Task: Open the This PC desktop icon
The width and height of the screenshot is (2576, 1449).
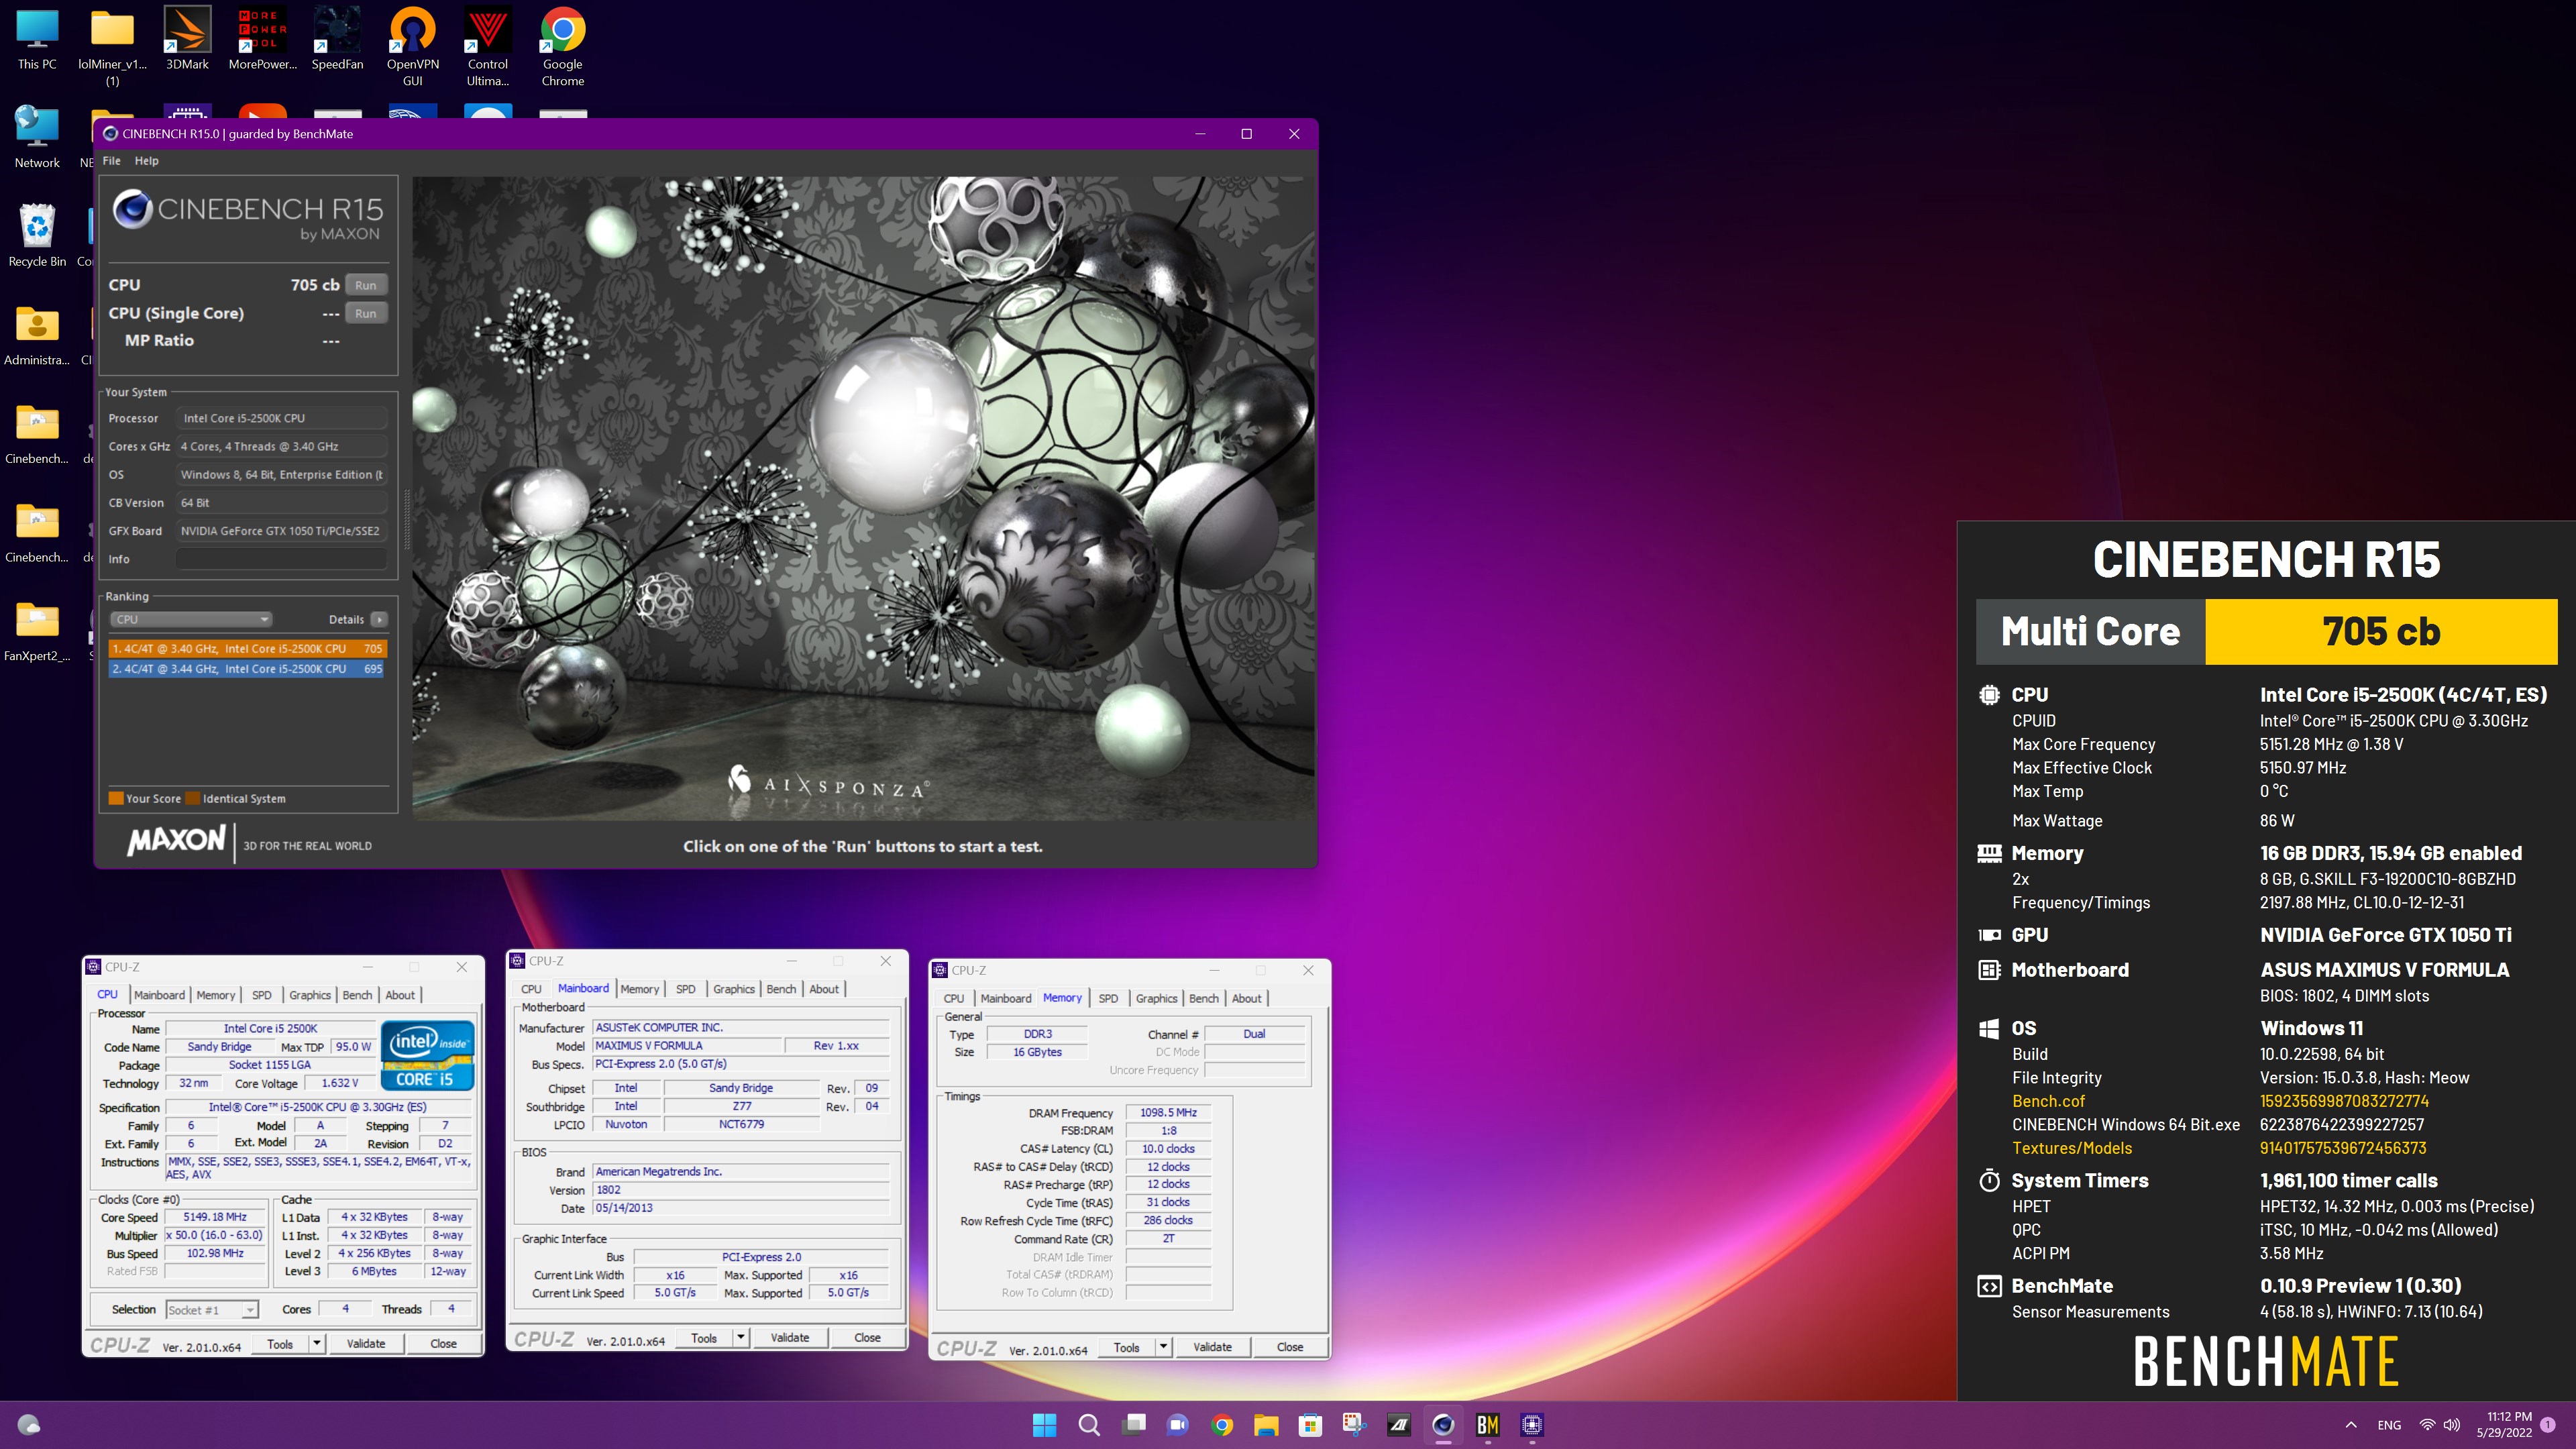Action: point(37,40)
